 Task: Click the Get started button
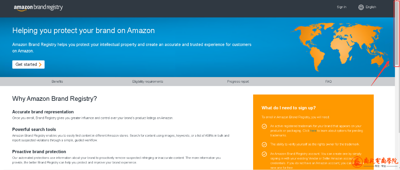point(28,65)
